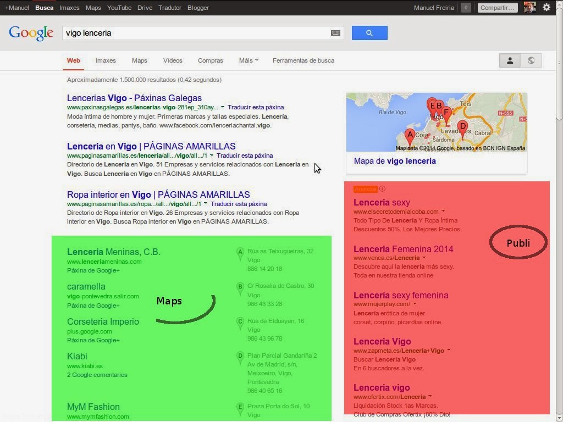Open Maps from the top black bar

[93, 7]
